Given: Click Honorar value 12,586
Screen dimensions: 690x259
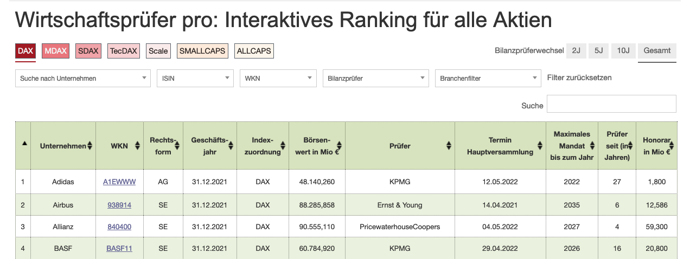Looking at the screenshot, I should tap(657, 205).
